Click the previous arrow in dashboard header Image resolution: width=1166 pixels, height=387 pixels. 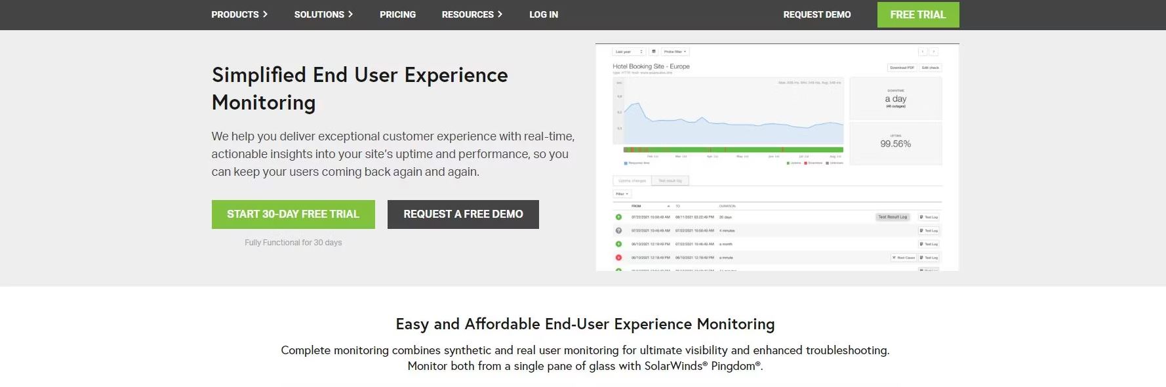[x=923, y=51]
